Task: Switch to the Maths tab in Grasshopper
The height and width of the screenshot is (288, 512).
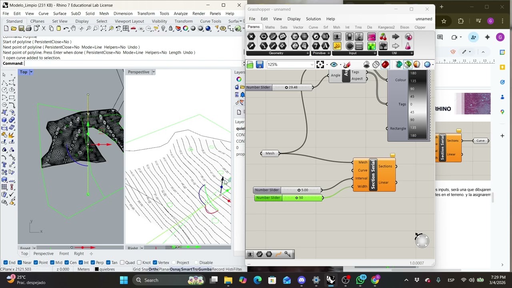Action: [270, 27]
